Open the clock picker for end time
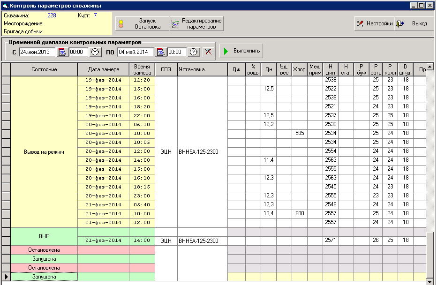 coord(194,52)
